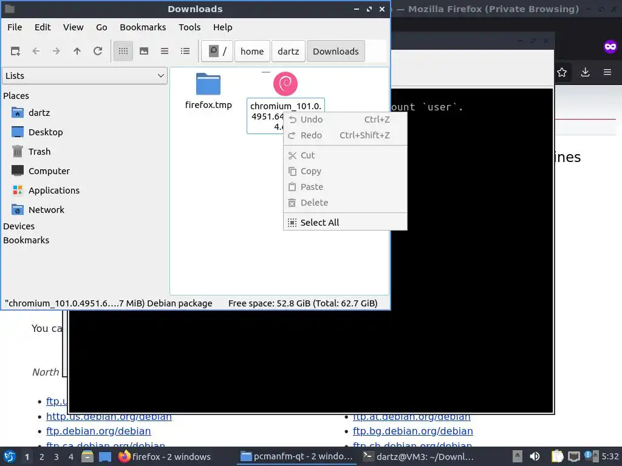This screenshot has height=466, width=622.
Task: Open the Bookmarks menu
Action: (x=143, y=27)
